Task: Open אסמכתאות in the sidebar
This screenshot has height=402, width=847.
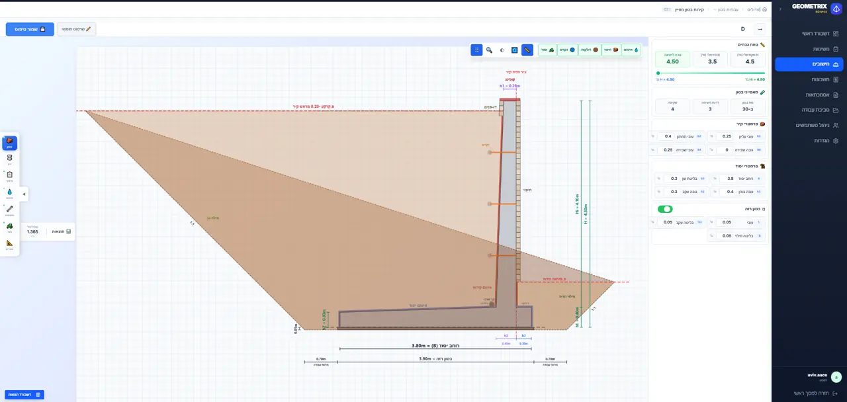Action: click(809, 95)
